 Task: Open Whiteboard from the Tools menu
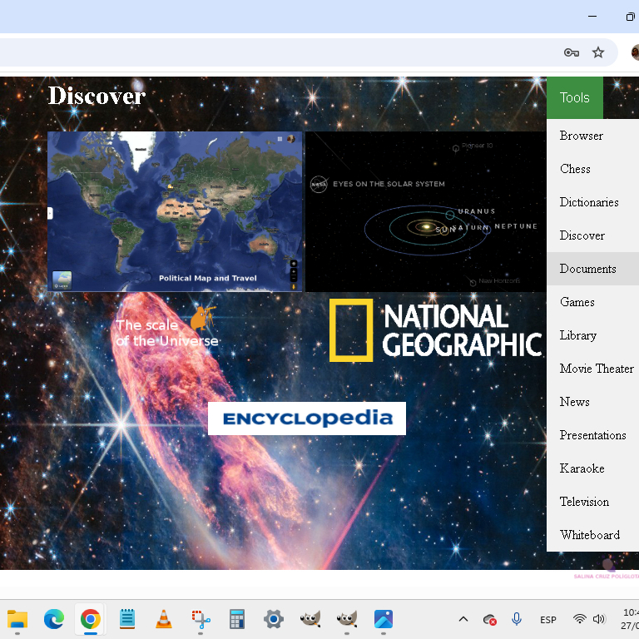point(589,535)
